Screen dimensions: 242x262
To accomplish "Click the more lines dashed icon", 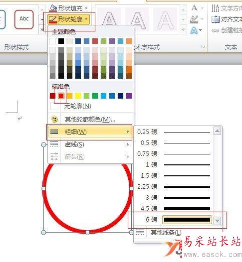I will [x=140, y=232].
